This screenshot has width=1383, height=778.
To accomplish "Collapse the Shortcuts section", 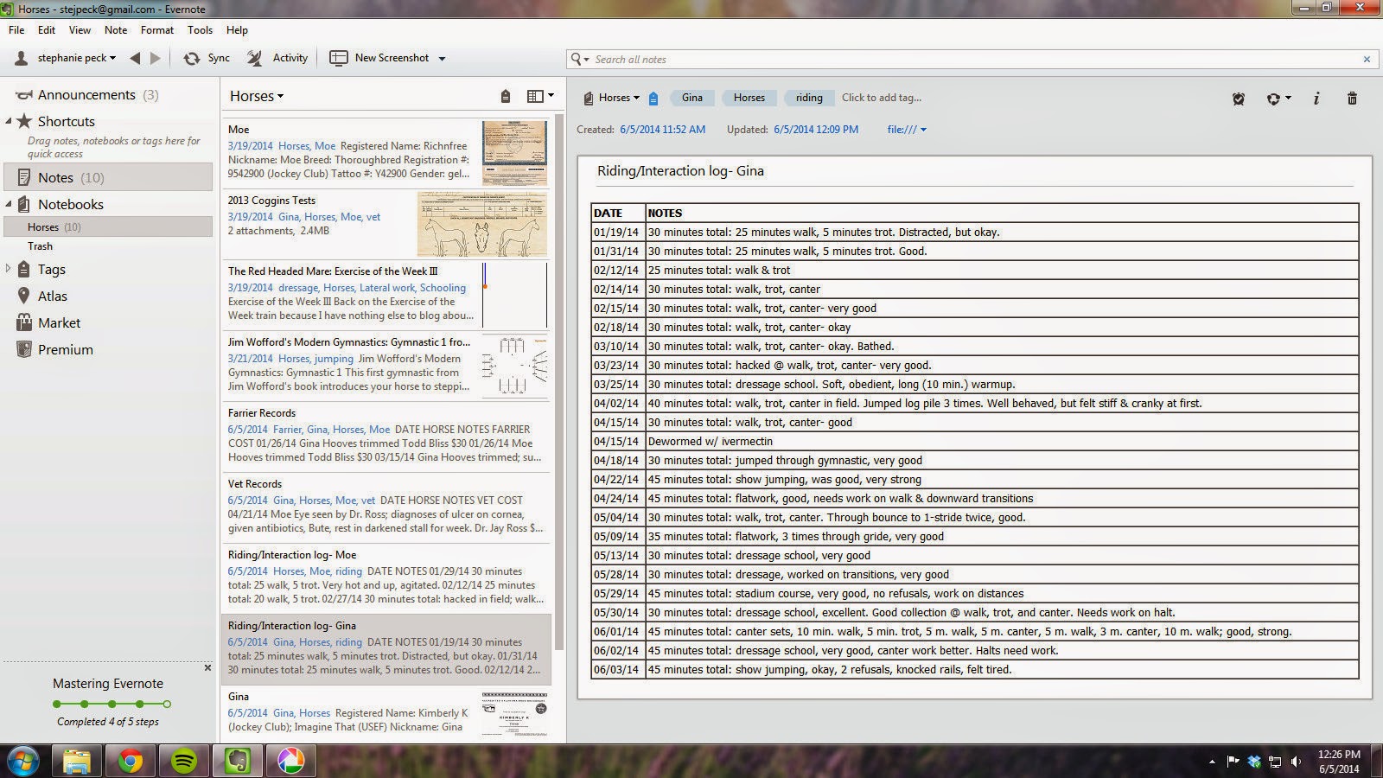I will pos(9,121).
